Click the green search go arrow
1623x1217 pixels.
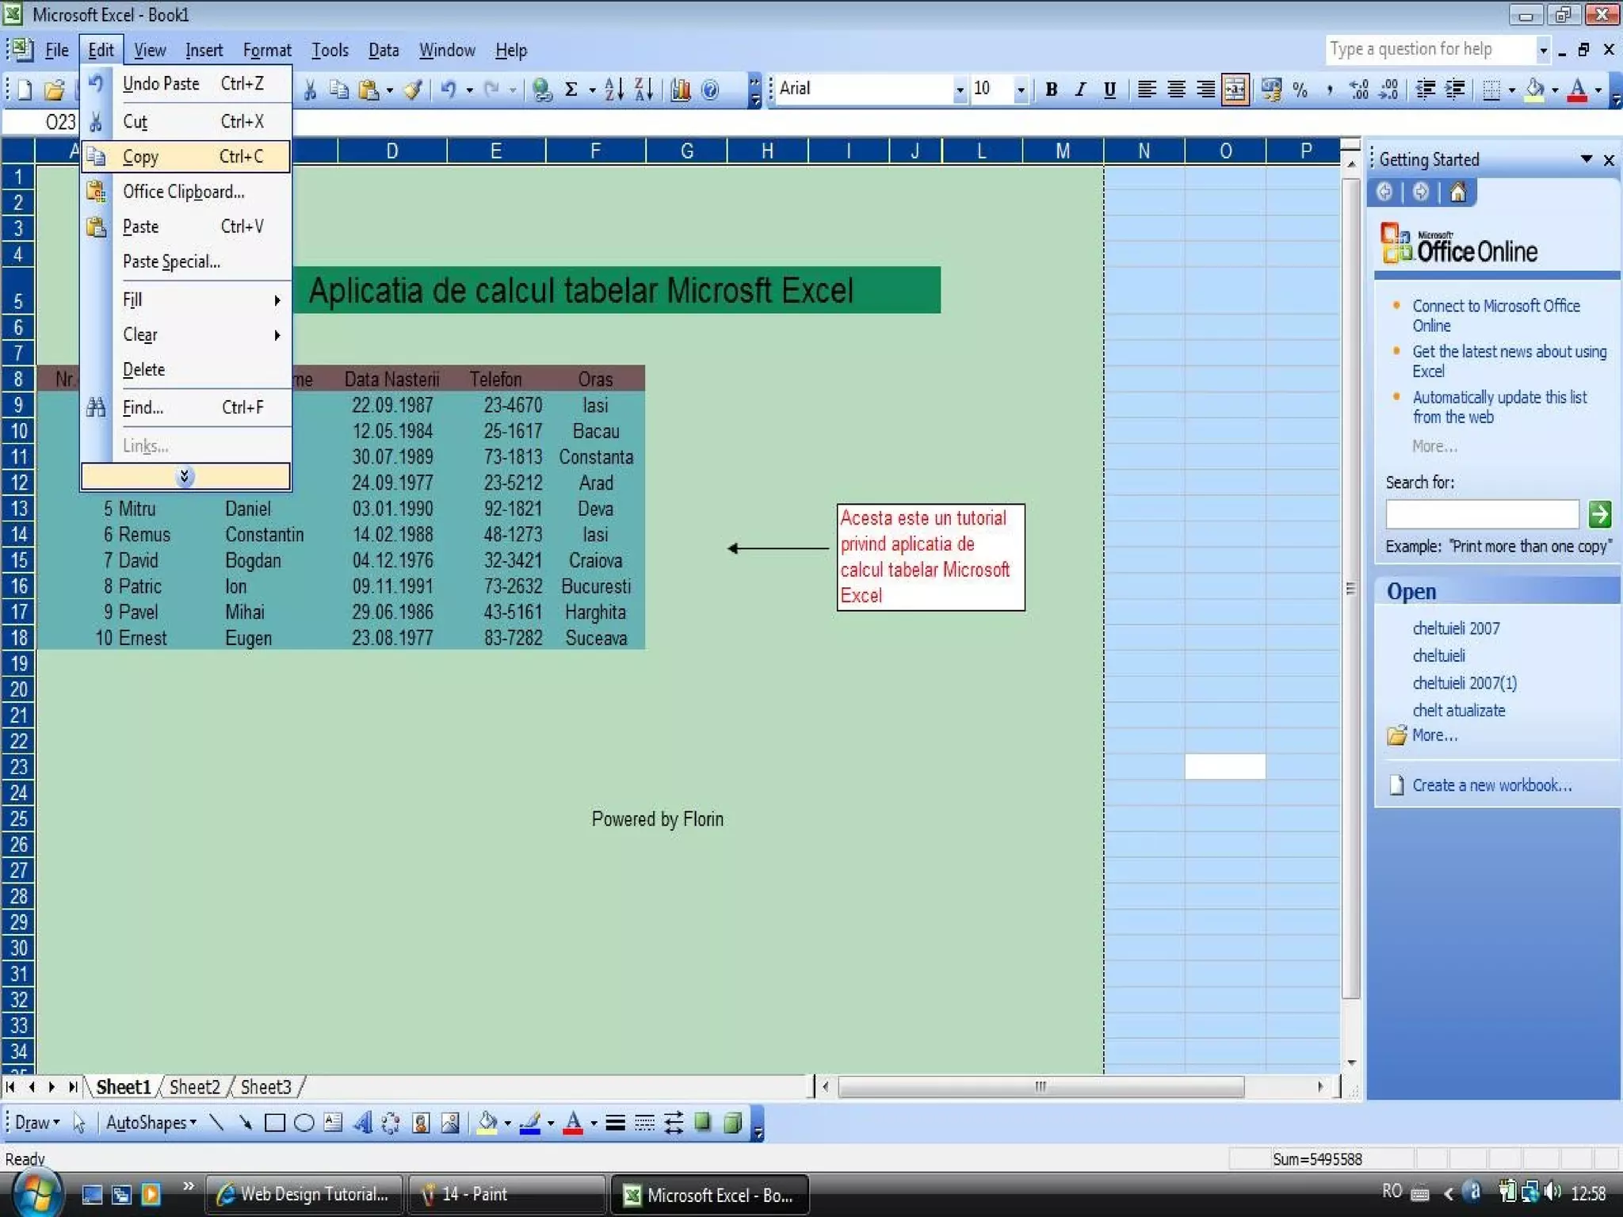[1599, 514]
